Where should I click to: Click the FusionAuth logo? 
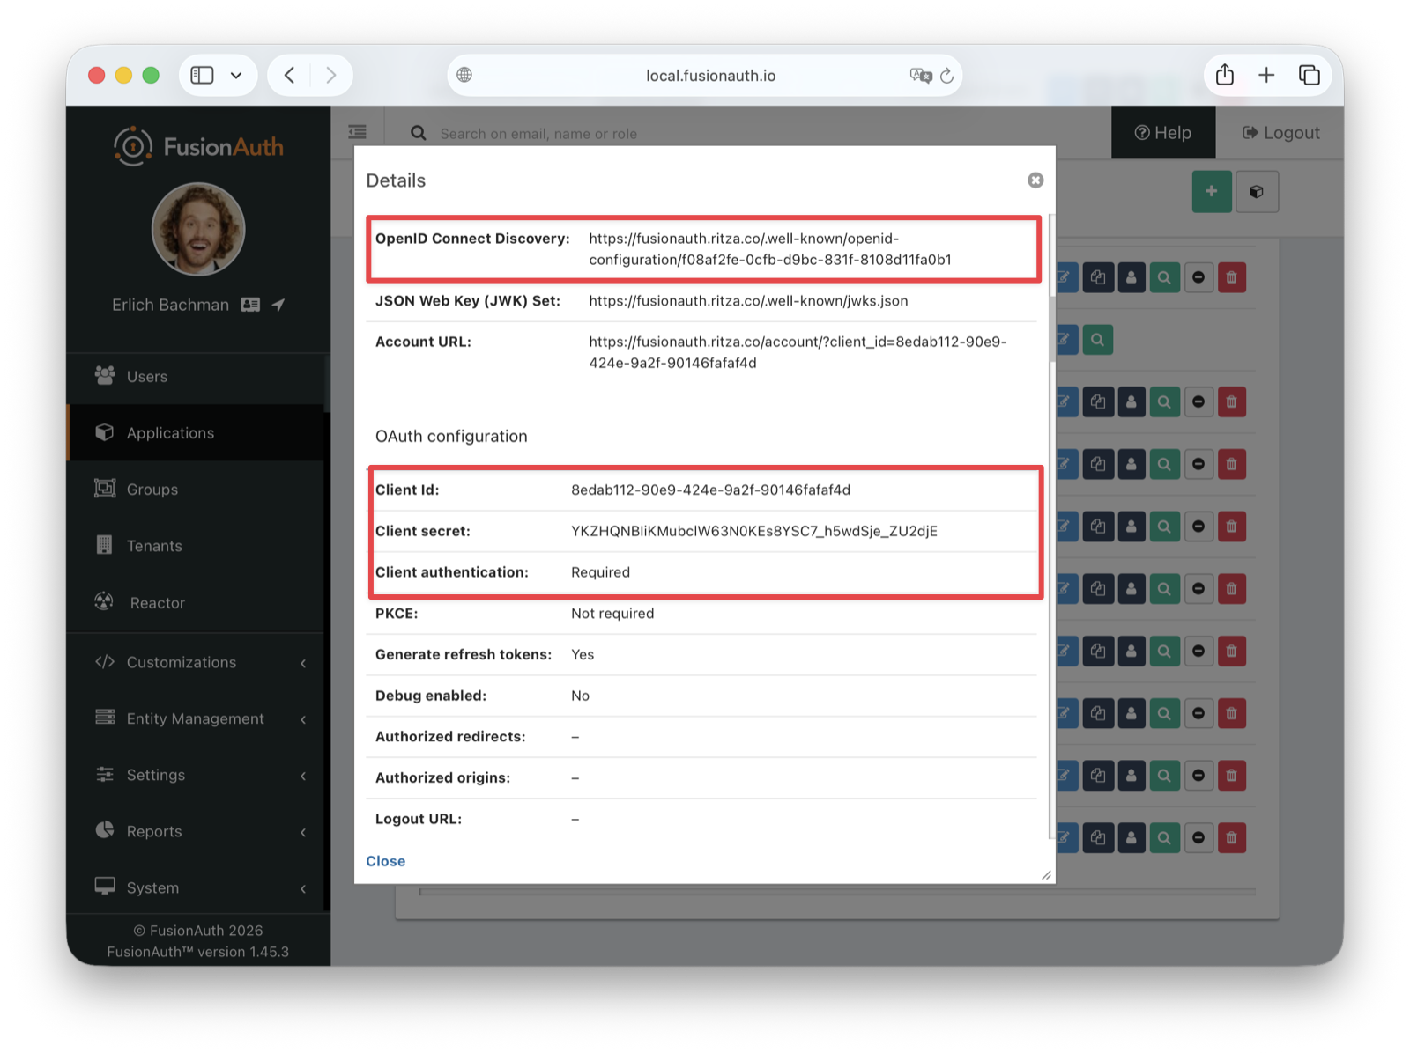pos(197,146)
